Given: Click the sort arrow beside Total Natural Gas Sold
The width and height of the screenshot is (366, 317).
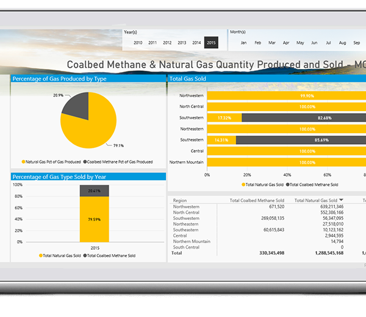Looking at the screenshot, I should tap(342, 200).
